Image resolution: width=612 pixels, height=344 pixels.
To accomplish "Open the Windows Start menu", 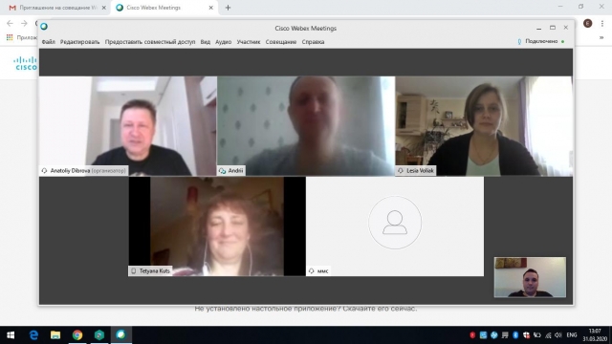I will click(x=11, y=335).
